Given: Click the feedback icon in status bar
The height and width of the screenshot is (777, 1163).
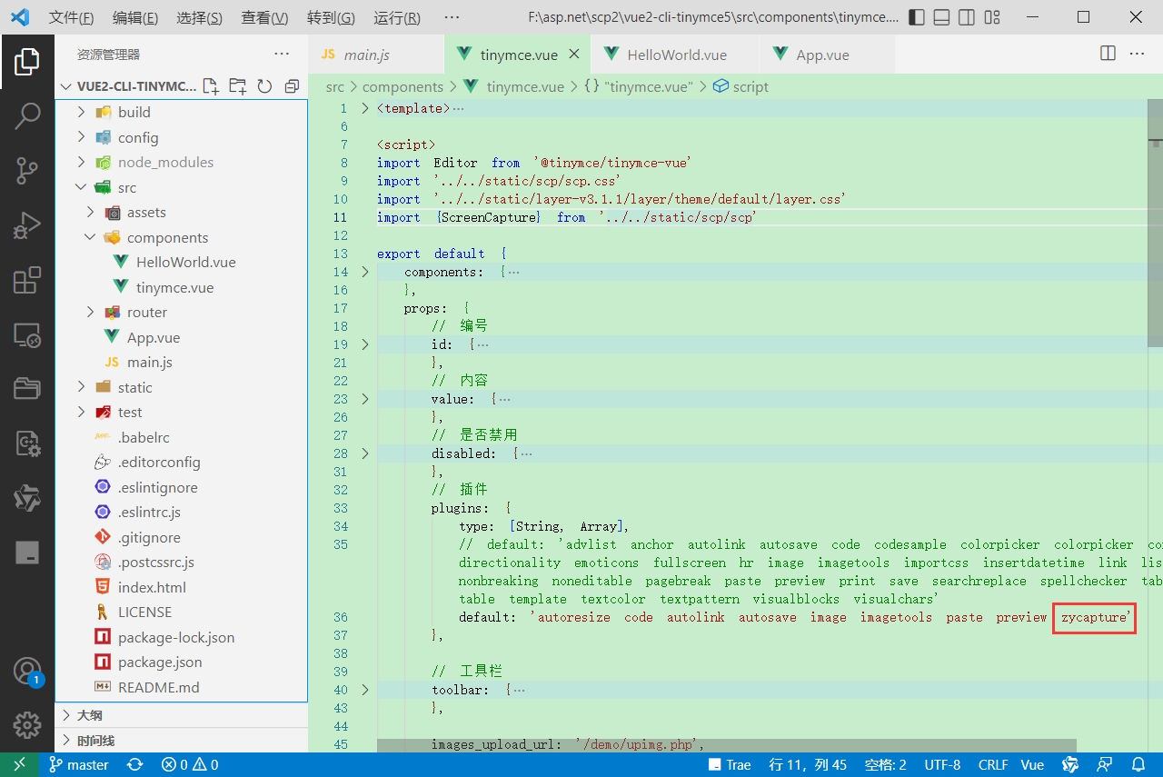Looking at the screenshot, I should (1105, 765).
